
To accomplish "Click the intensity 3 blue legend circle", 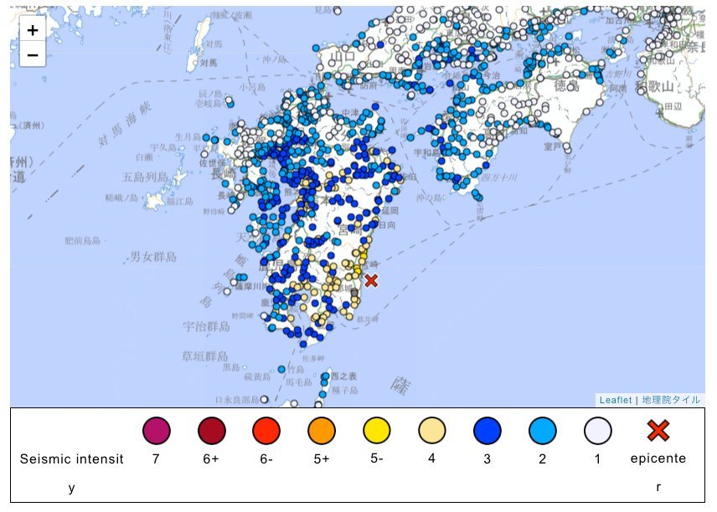I will (x=487, y=431).
